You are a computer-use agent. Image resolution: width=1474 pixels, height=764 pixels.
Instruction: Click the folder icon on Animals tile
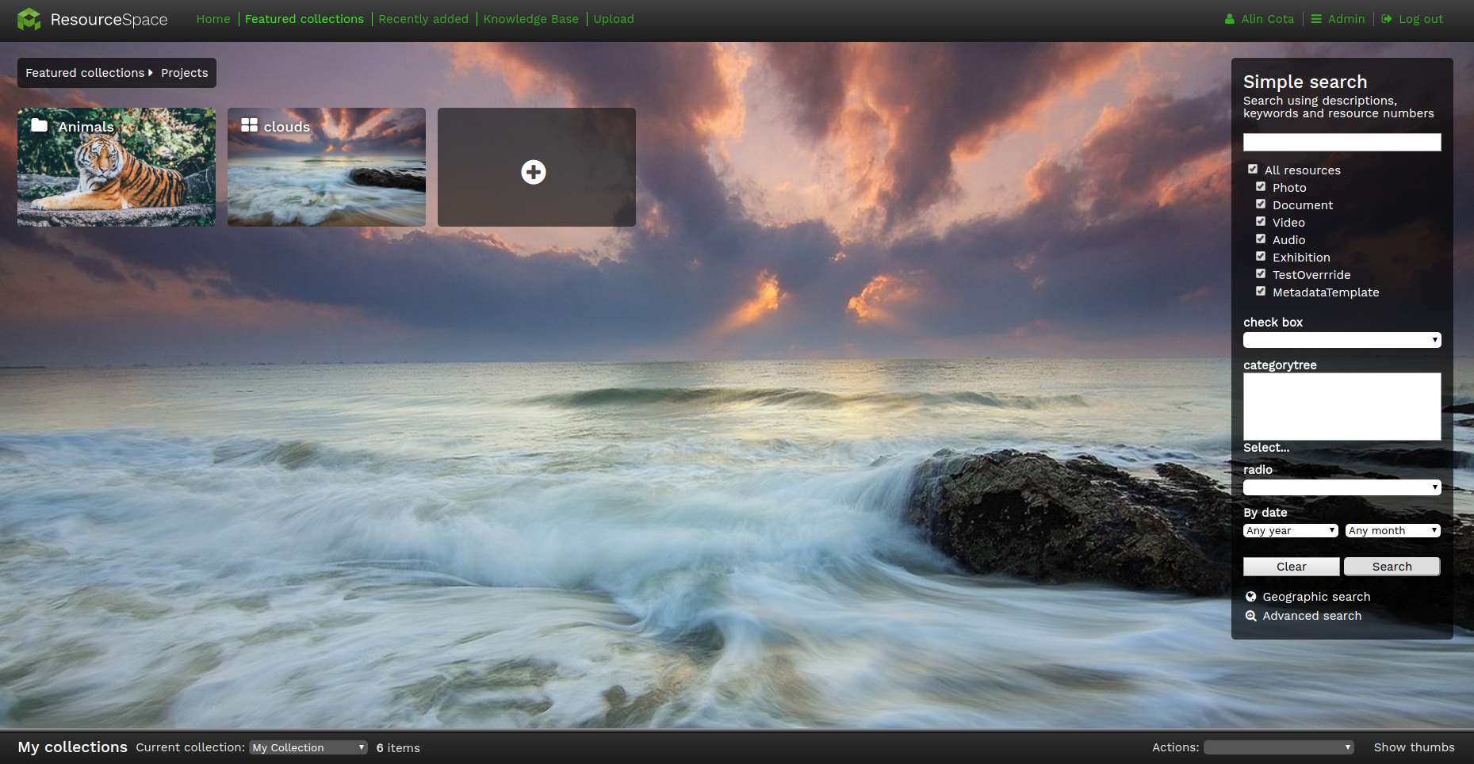pos(40,125)
